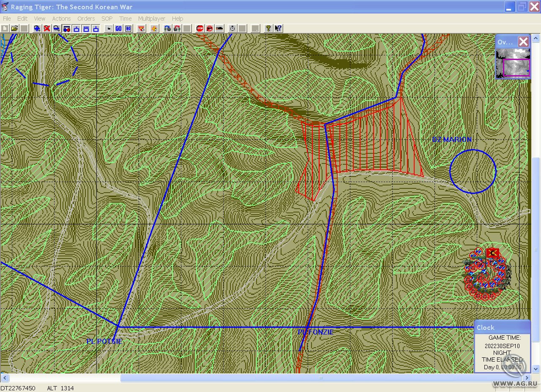Click the DZ MARION map label

(x=452, y=139)
